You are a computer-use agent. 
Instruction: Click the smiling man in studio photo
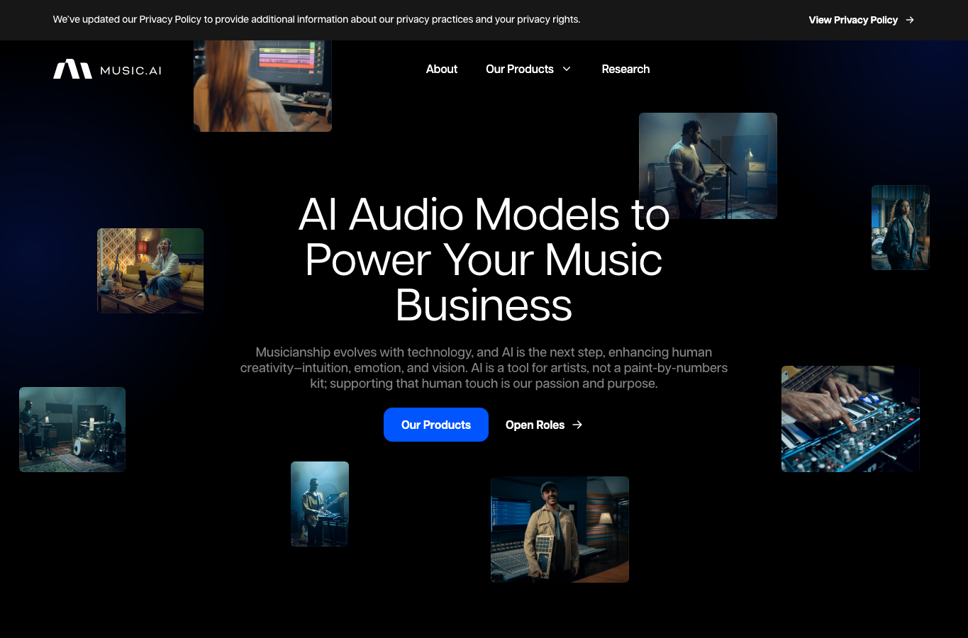560,530
